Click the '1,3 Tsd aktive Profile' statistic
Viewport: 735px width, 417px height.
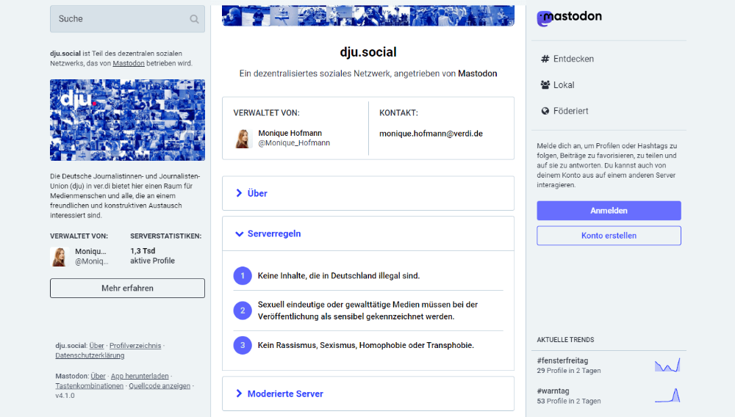click(152, 256)
